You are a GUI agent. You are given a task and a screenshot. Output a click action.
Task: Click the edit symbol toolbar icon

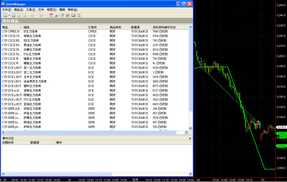coord(14,16)
